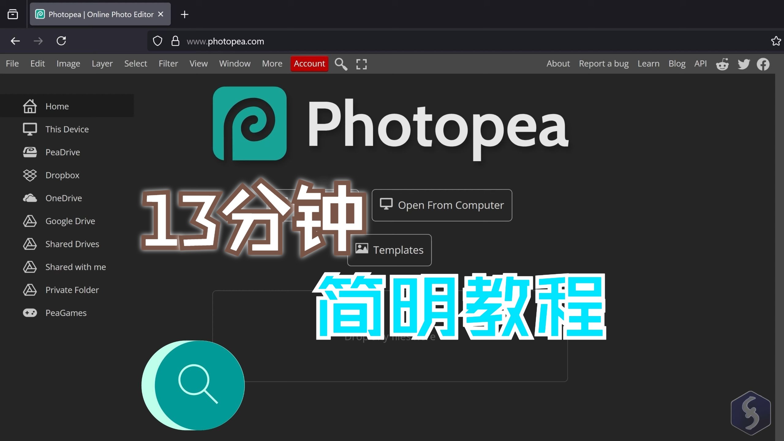Open Private Folder in the sidebar

[67, 290]
